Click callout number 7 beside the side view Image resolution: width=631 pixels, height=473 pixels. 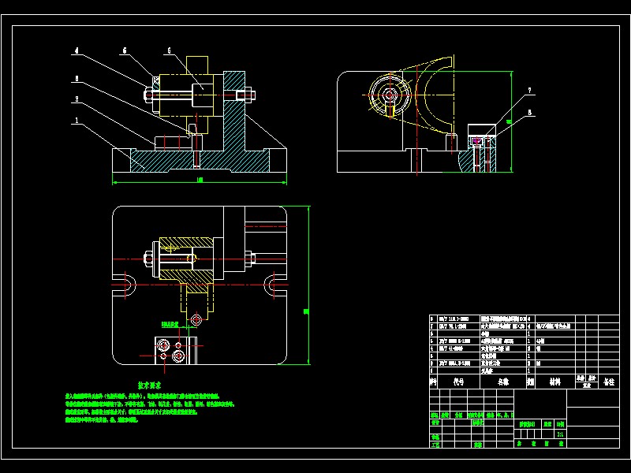point(529,91)
